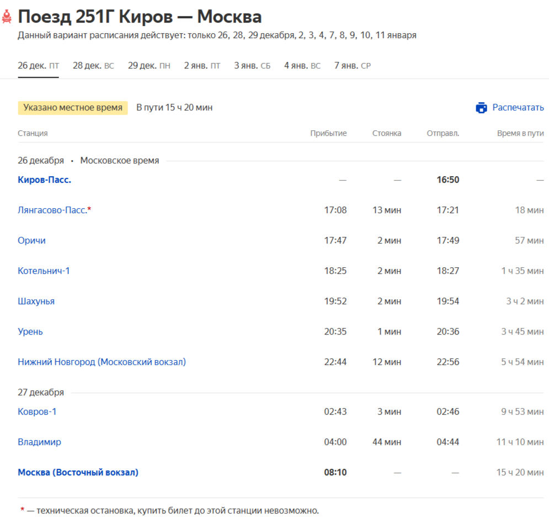Screen dimensions: 549x519
Task: Choose the 3 янв. date tab
Action: tap(252, 66)
